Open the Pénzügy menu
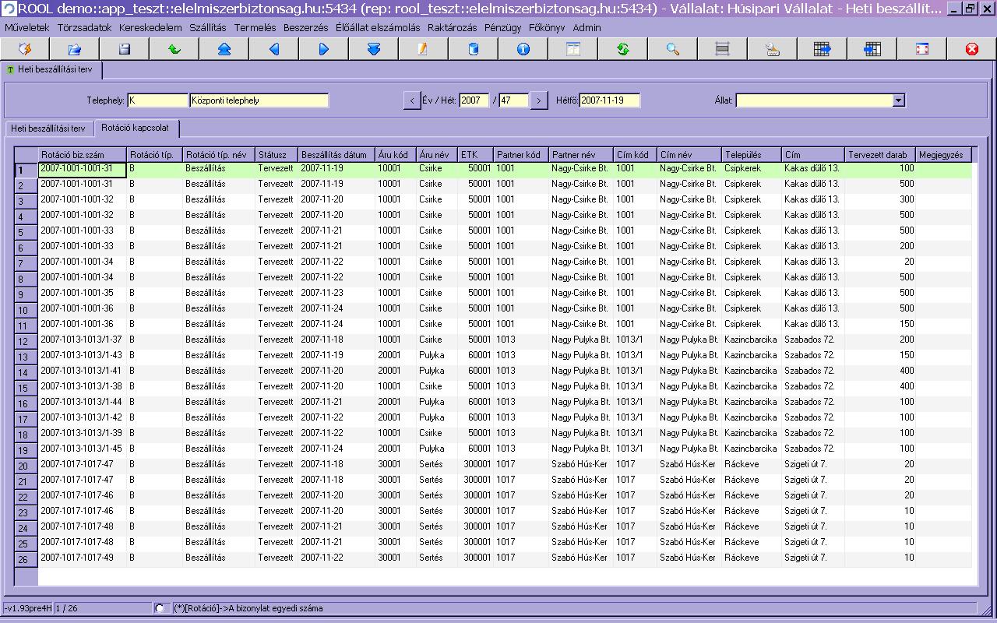997x623 pixels. [x=503, y=27]
